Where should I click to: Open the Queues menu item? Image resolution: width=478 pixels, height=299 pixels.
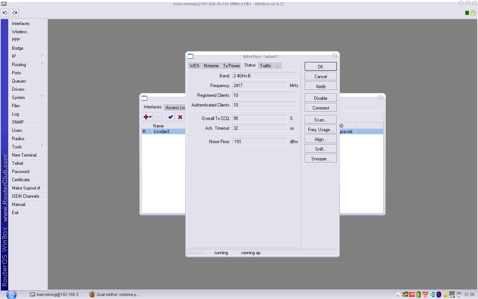point(28,81)
